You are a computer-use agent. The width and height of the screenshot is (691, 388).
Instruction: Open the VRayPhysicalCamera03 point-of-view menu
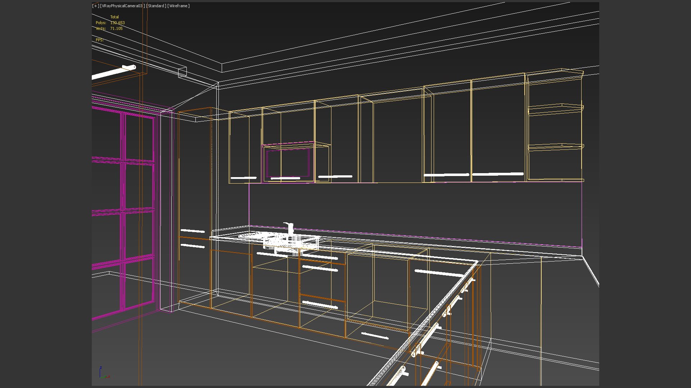[123, 6]
